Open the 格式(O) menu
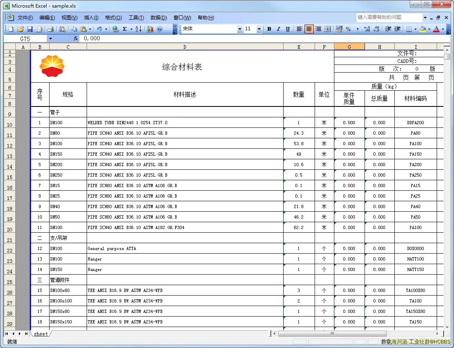454x348 pixels. point(114,18)
